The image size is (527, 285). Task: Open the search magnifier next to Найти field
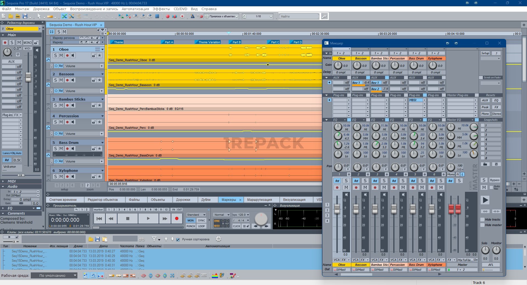tap(324, 16)
